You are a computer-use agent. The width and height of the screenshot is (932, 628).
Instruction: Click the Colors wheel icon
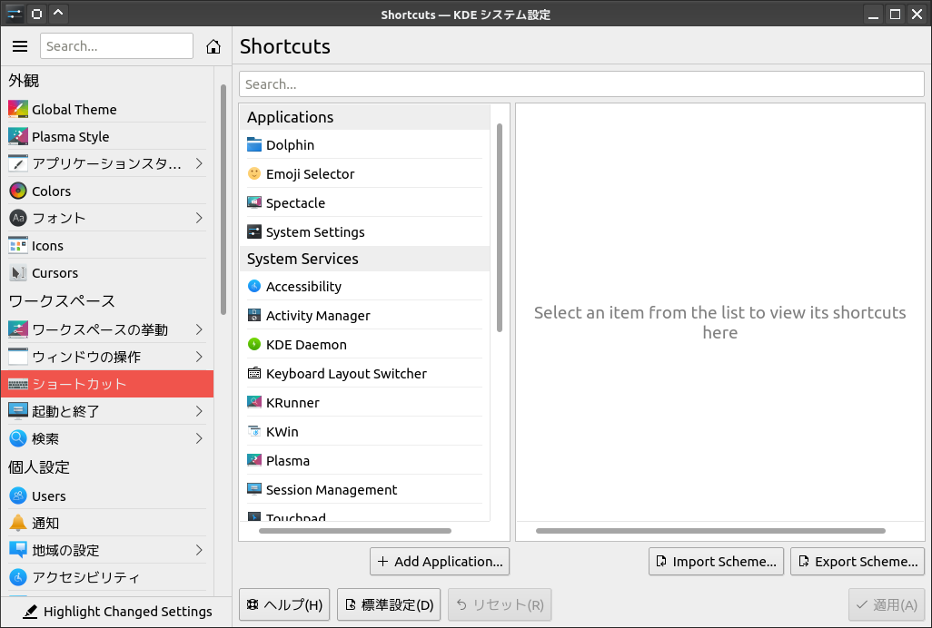[x=18, y=191]
